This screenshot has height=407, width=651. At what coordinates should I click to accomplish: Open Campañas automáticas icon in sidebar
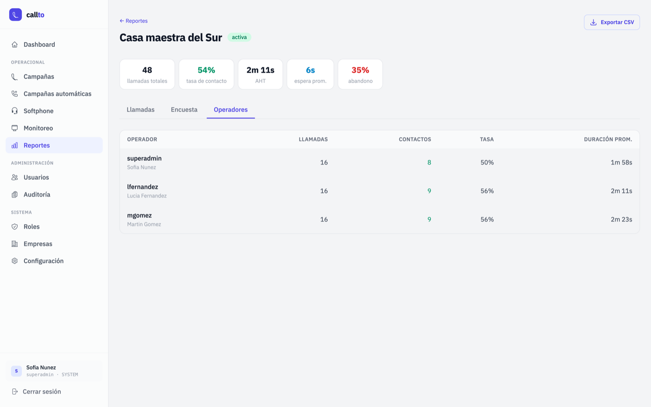coord(15,94)
